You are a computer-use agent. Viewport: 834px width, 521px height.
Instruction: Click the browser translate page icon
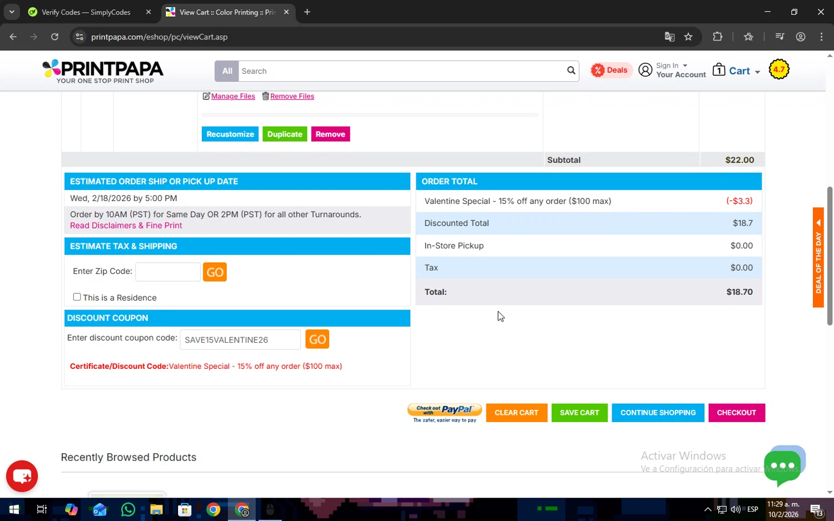669,37
